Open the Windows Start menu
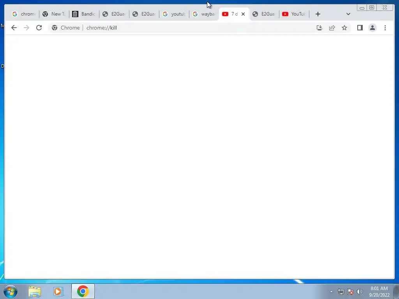The height and width of the screenshot is (299, 399). tap(11, 291)
